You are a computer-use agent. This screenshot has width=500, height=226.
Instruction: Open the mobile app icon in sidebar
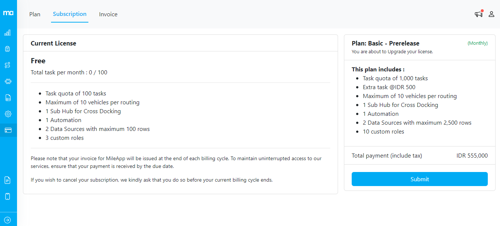tap(8, 196)
